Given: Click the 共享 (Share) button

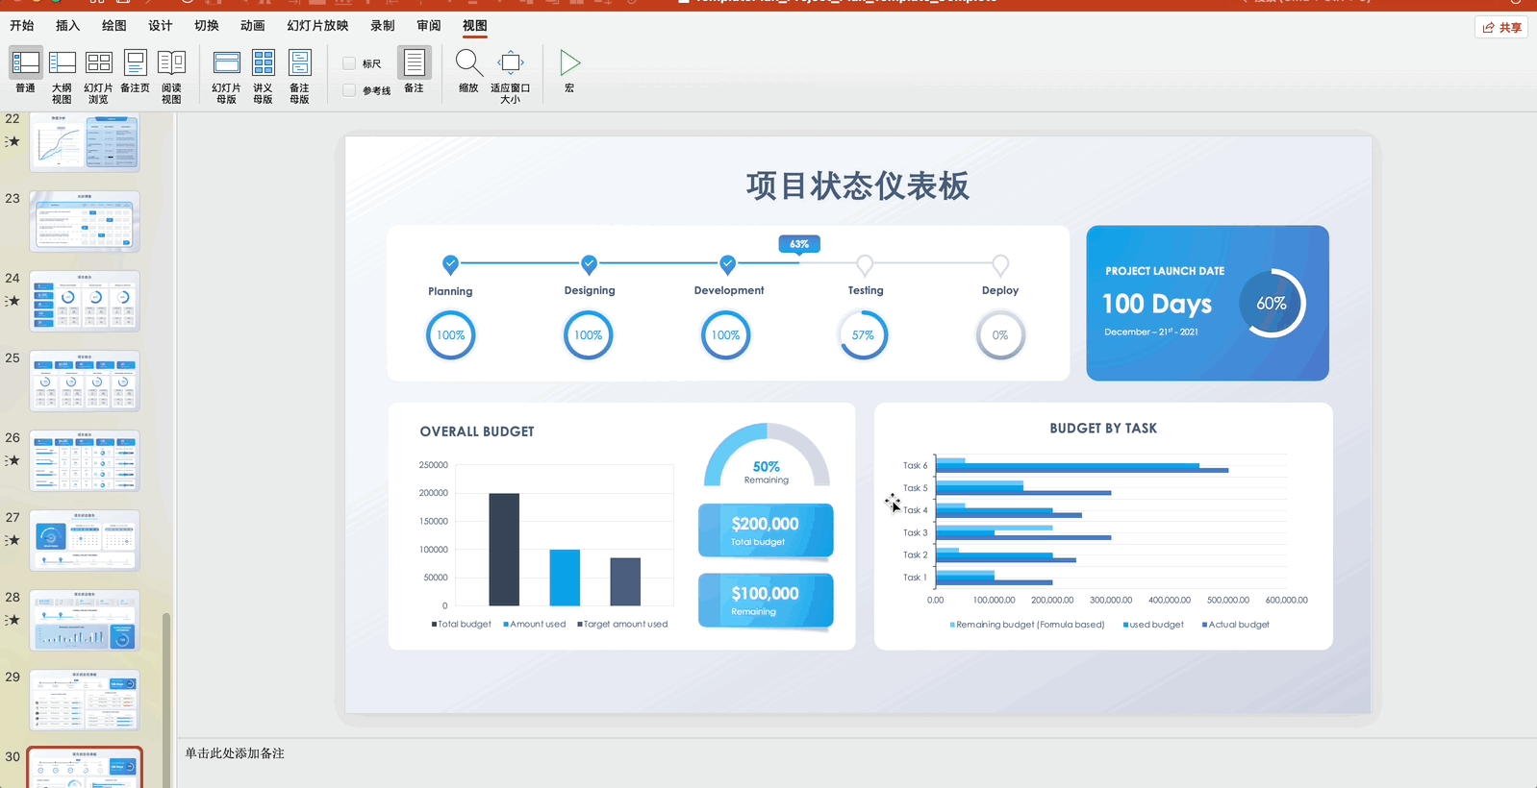Looking at the screenshot, I should [1501, 27].
